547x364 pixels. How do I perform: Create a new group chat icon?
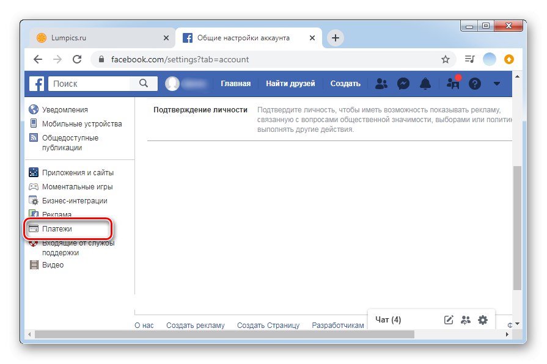(465, 319)
